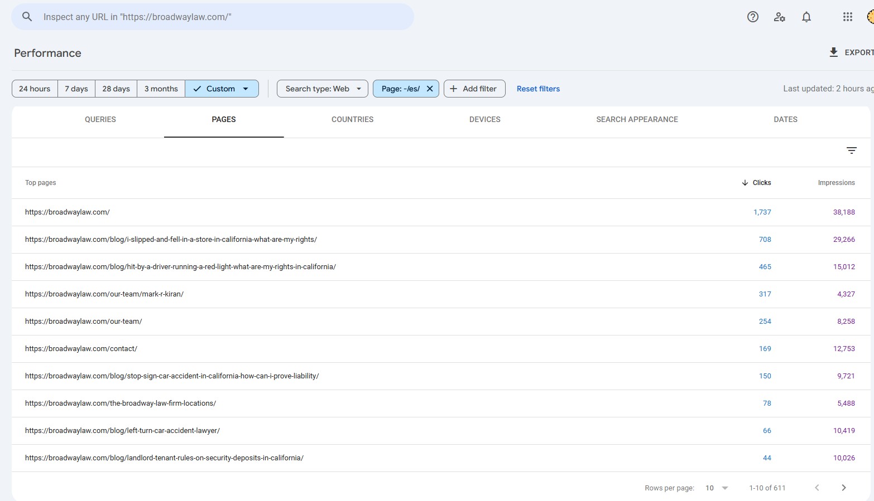The width and height of the screenshot is (874, 501).
Task: Click the search magnifier icon
Action: (x=27, y=17)
